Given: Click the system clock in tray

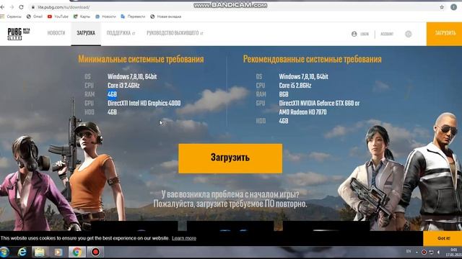Looking at the screenshot, I should click(454, 252).
